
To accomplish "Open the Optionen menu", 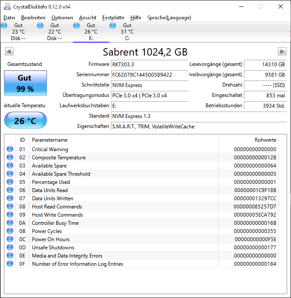I will [62, 18].
